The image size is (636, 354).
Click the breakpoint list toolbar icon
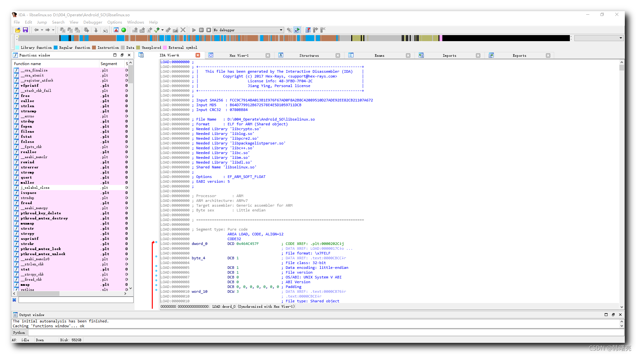(x=308, y=30)
